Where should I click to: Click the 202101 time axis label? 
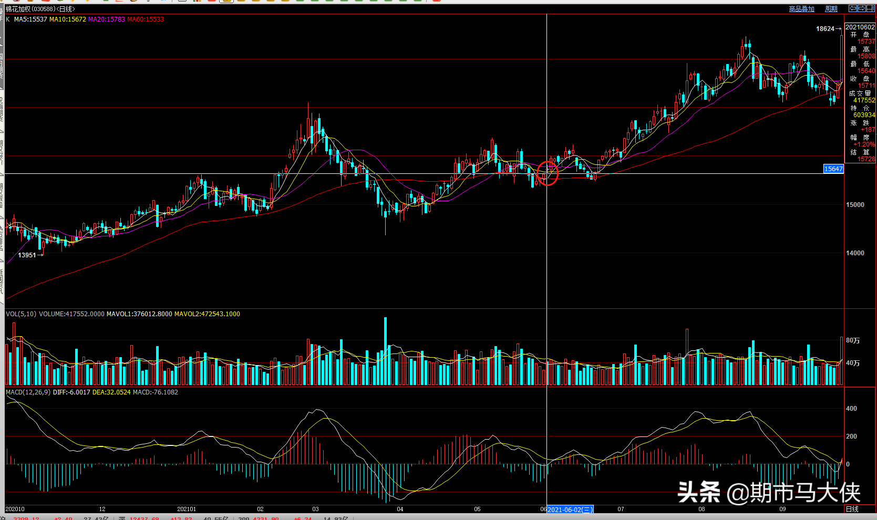click(x=187, y=509)
